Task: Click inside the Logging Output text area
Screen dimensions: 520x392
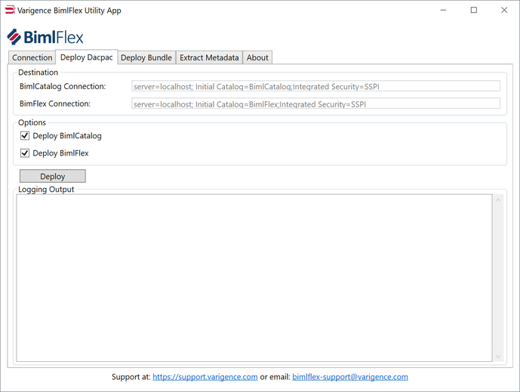Action: point(254,278)
